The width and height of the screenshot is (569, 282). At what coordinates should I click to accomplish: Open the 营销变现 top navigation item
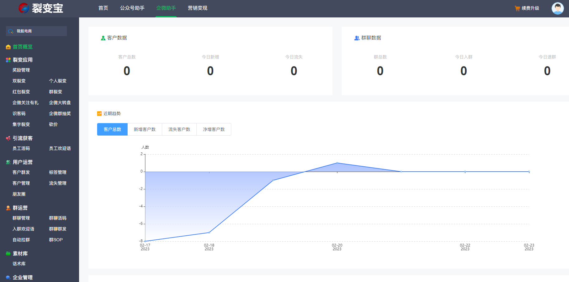[x=198, y=8]
